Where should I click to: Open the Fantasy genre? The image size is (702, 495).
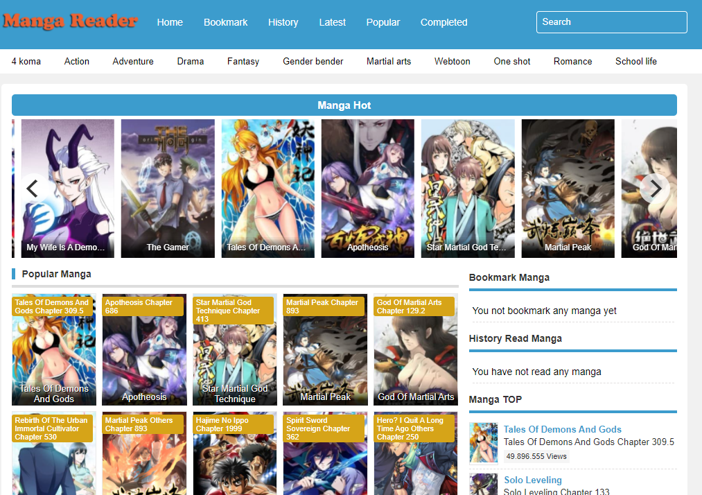243,62
